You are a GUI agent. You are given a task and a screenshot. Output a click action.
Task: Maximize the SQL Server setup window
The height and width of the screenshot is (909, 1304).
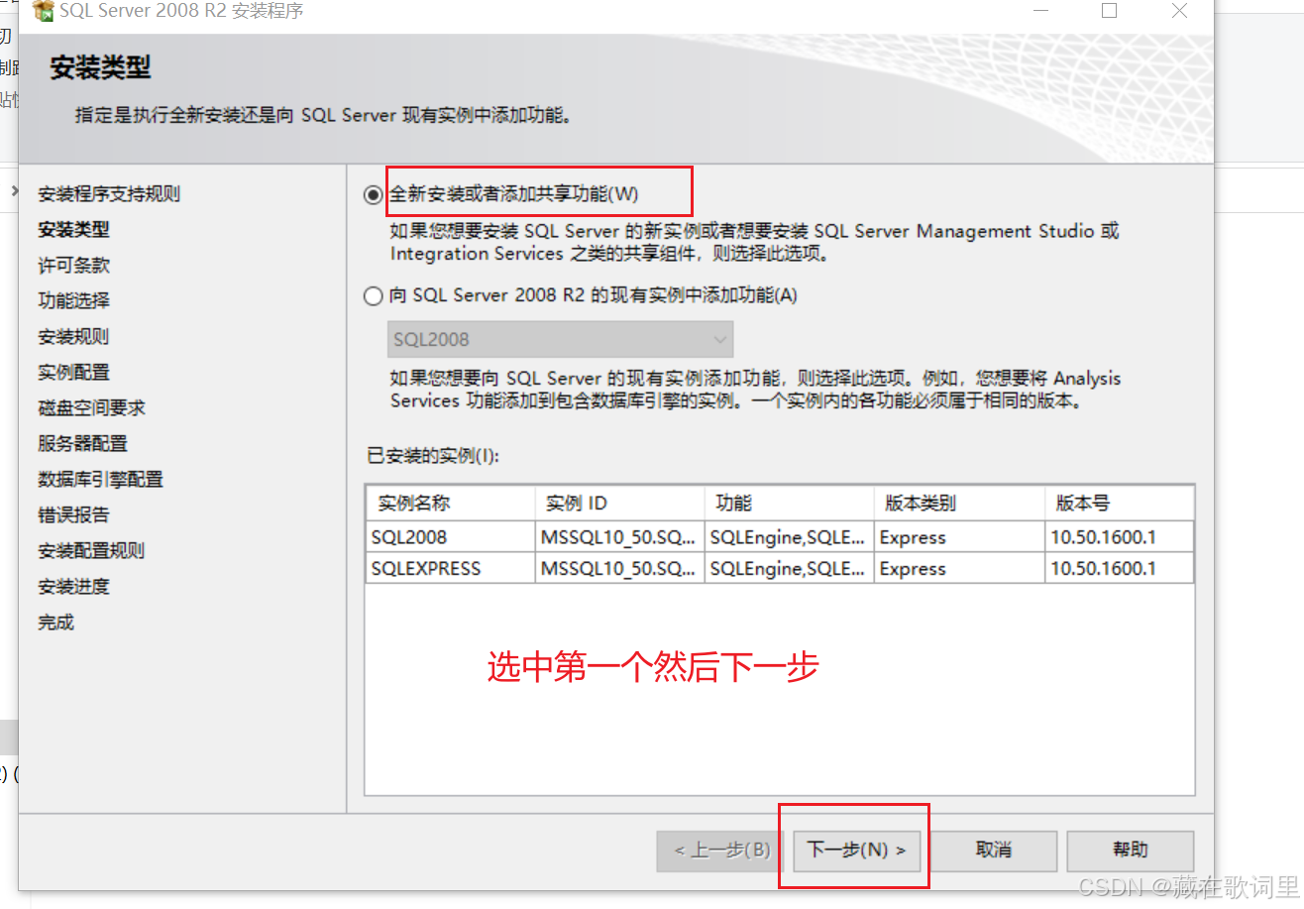tap(1110, 11)
